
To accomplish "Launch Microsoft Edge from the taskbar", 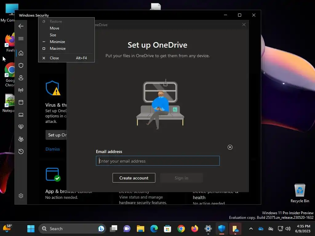I will coord(154,229).
